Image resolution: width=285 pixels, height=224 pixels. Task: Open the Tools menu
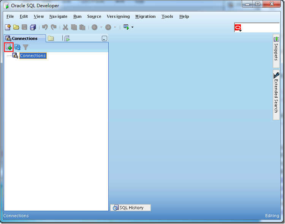167,17
